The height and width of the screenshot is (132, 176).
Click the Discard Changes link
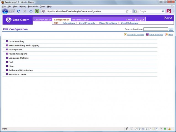pos(136,35)
